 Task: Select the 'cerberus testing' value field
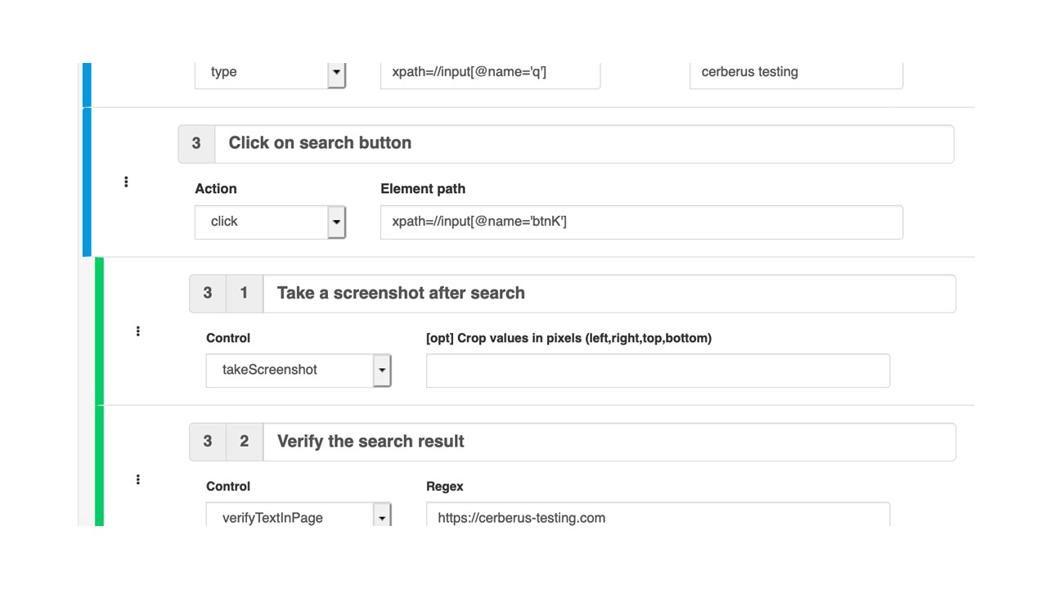tap(795, 73)
